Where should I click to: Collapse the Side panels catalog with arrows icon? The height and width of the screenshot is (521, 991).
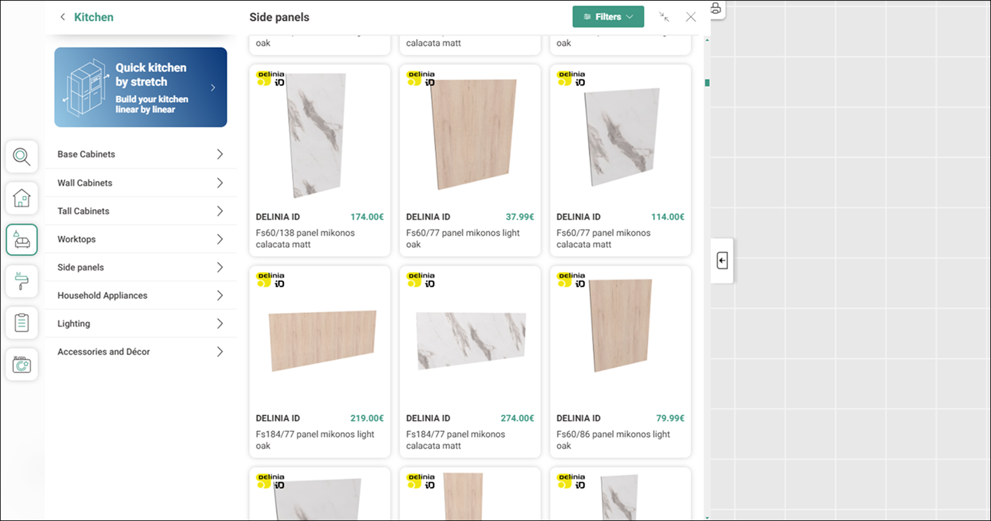coord(664,17)
